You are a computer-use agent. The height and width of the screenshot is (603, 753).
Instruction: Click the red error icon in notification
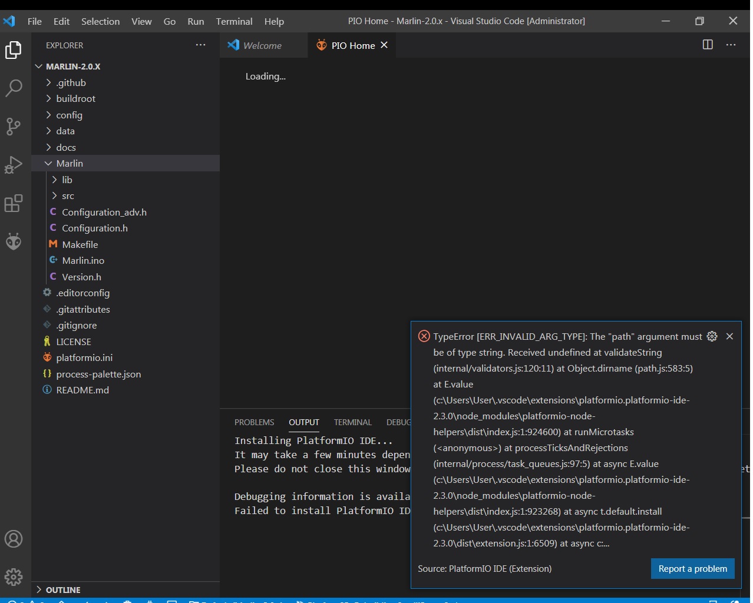pos(424,336)
